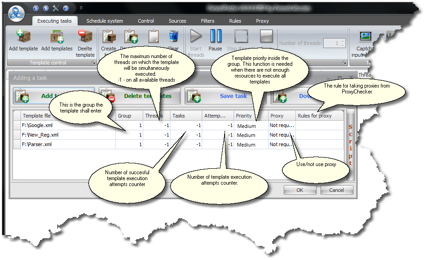Expand the Template control group launcher
425x260 pixels.
[x=93, y=63]
